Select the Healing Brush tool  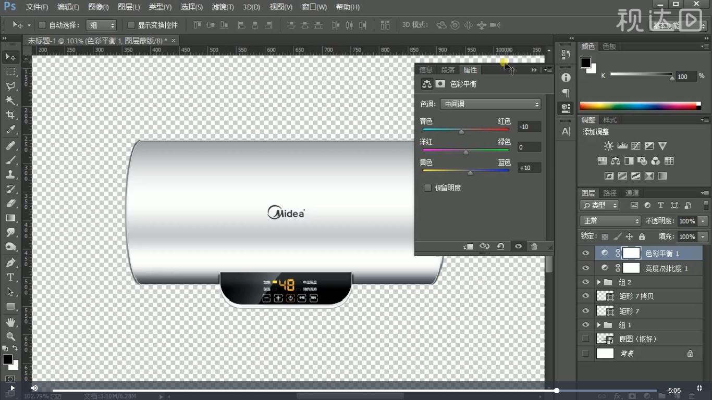[x=10, y=146]
